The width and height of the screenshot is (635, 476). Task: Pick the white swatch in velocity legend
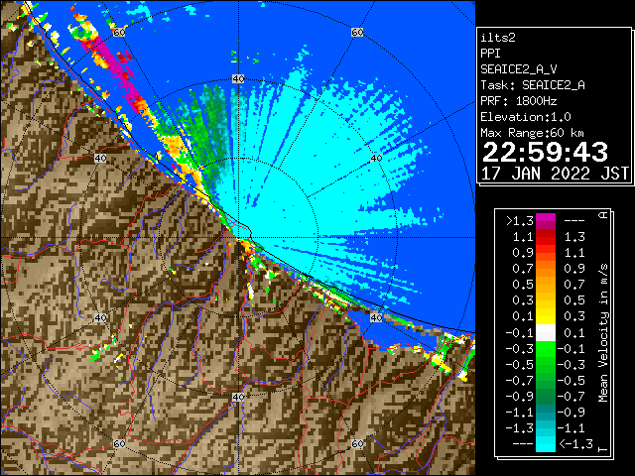click(546, 333)
